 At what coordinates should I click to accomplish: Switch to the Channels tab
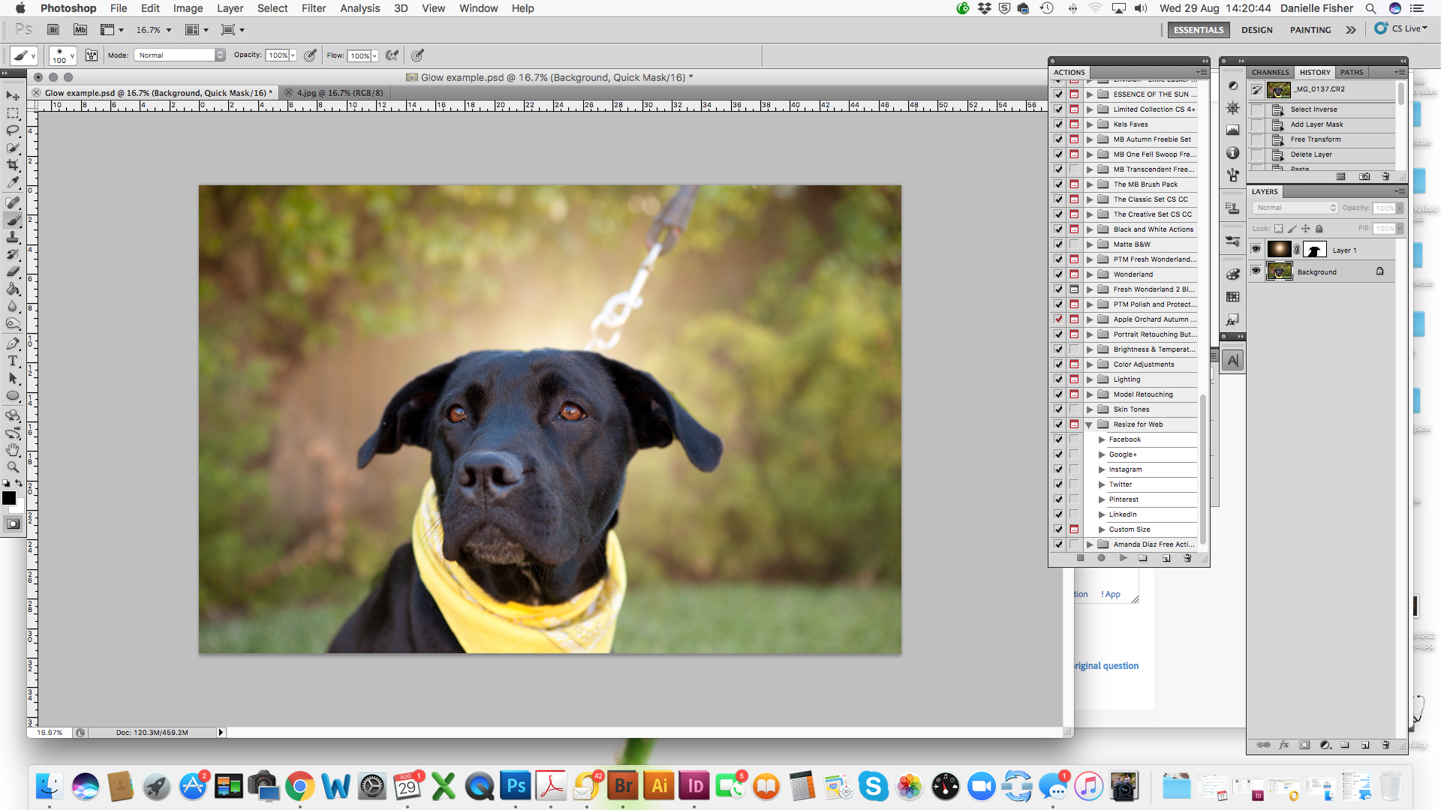1270,72
